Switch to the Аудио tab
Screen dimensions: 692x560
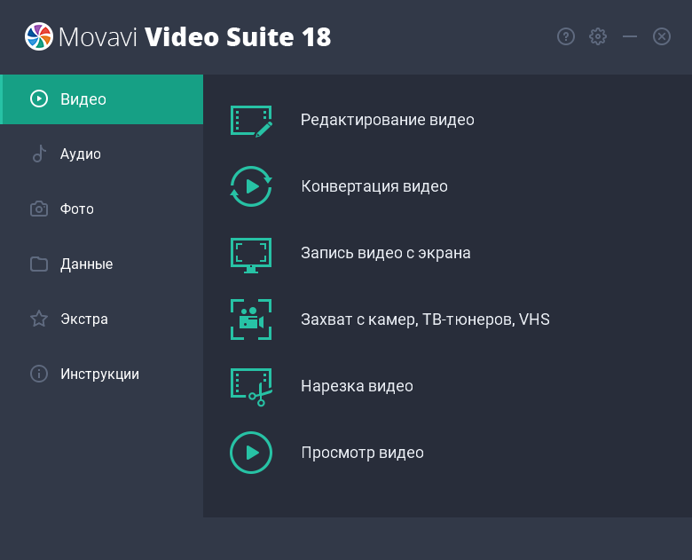[x=101, y=154]
